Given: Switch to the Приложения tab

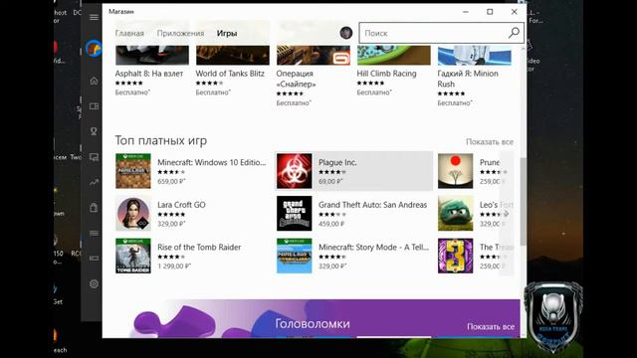Looking at the screenshot, I should 180,33.
